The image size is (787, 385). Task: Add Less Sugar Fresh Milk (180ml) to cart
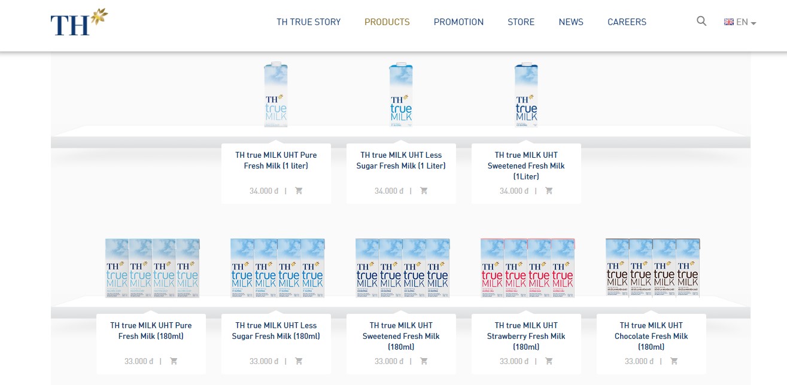[299, 361]
